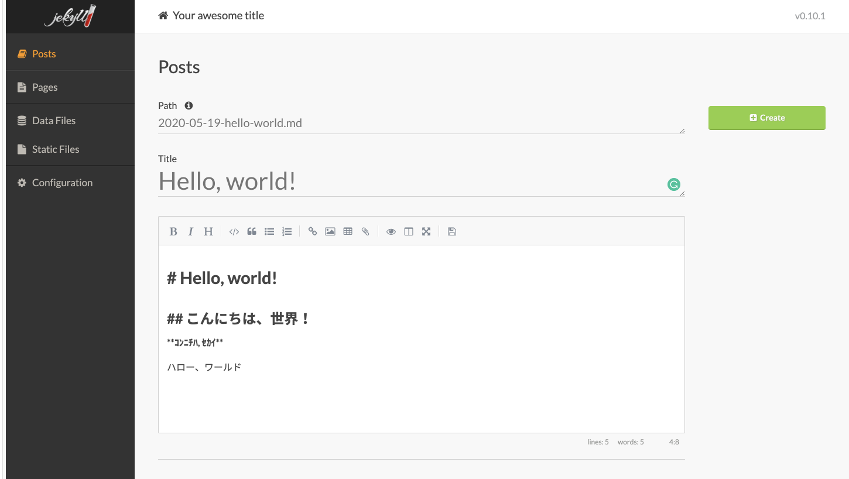
Task: Click the green Create button
Action: pyautogui.click(x=767, y=118)
